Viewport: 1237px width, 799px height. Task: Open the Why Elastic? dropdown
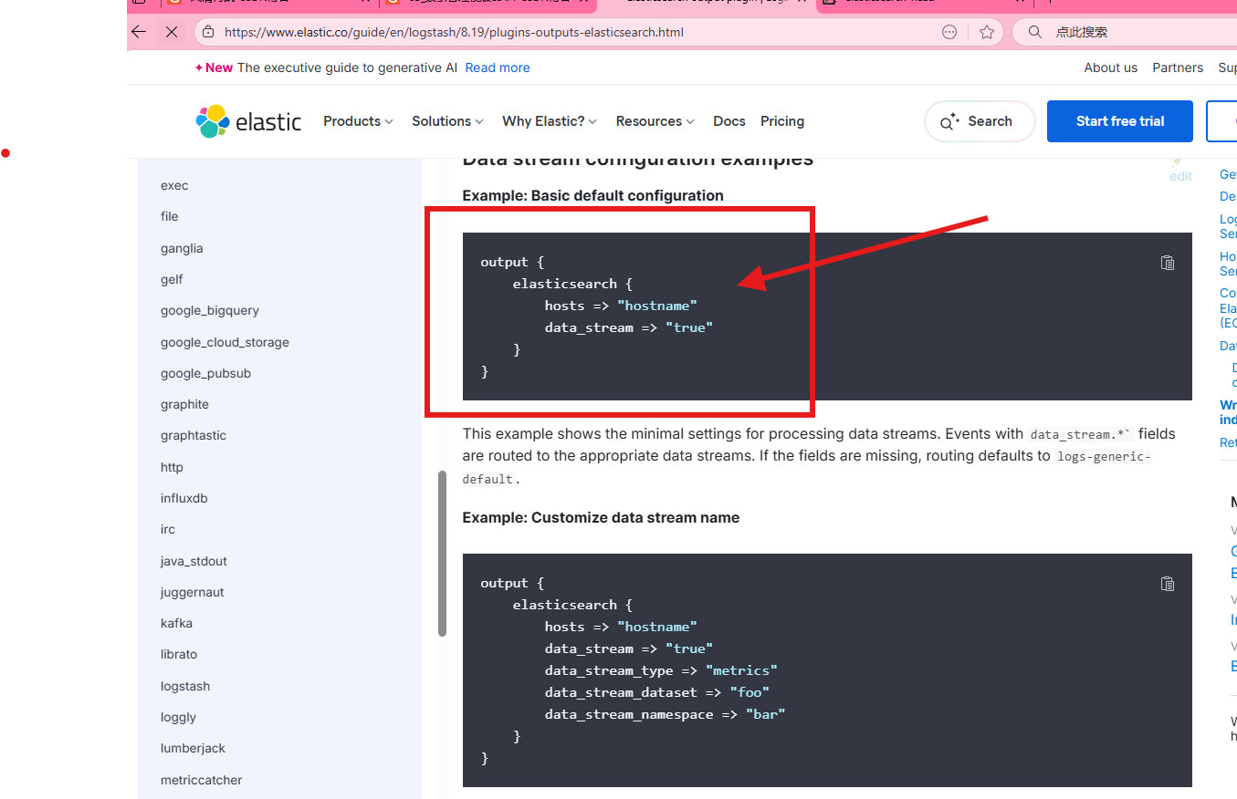(x=550, y=121)
